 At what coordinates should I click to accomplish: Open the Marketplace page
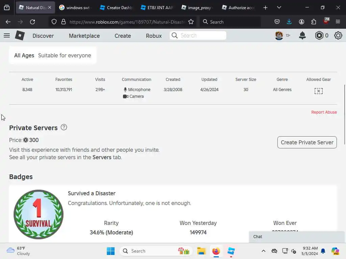pyautogui.click(x=84, y=36)
